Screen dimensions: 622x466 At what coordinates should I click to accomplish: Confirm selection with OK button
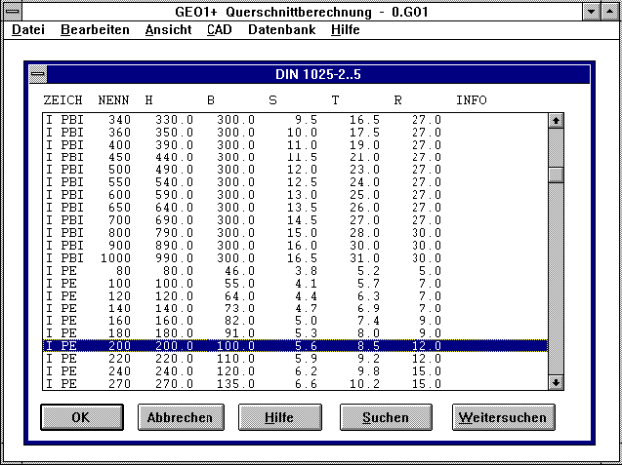[x=81, y=417]
